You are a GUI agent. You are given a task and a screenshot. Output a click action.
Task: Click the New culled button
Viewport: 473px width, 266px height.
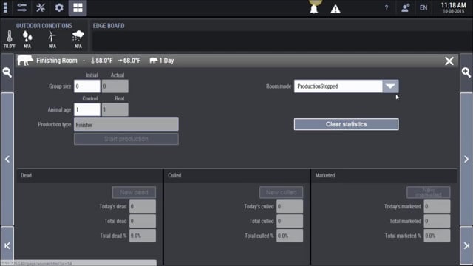[281, 192]
